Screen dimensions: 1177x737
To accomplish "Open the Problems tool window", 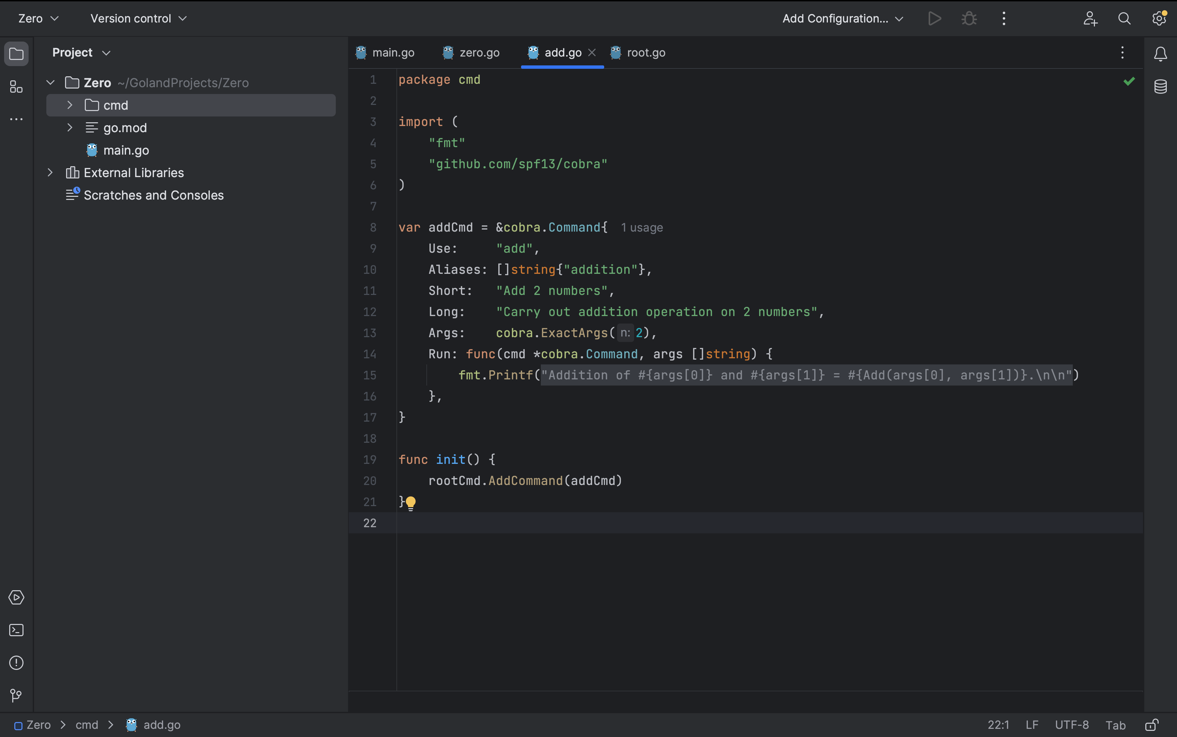I will tap(16, 662).
